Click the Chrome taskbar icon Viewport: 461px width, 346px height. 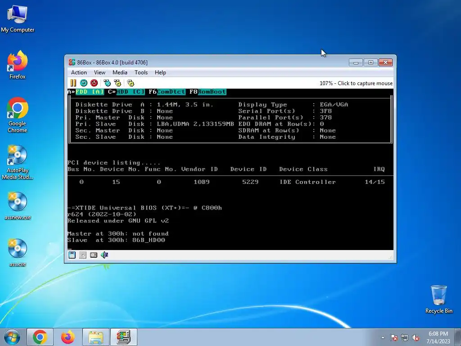click(40, 337)
